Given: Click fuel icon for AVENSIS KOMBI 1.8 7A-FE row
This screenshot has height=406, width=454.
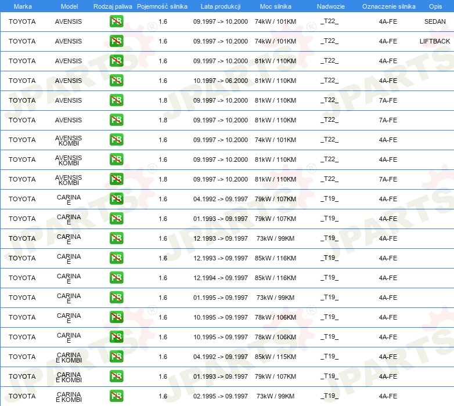Looking at the screenshot, I should click(116, 179).
